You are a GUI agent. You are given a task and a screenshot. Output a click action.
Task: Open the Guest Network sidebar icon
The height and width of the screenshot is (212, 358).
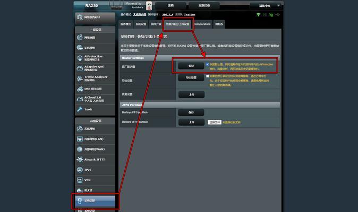point(80,48)
